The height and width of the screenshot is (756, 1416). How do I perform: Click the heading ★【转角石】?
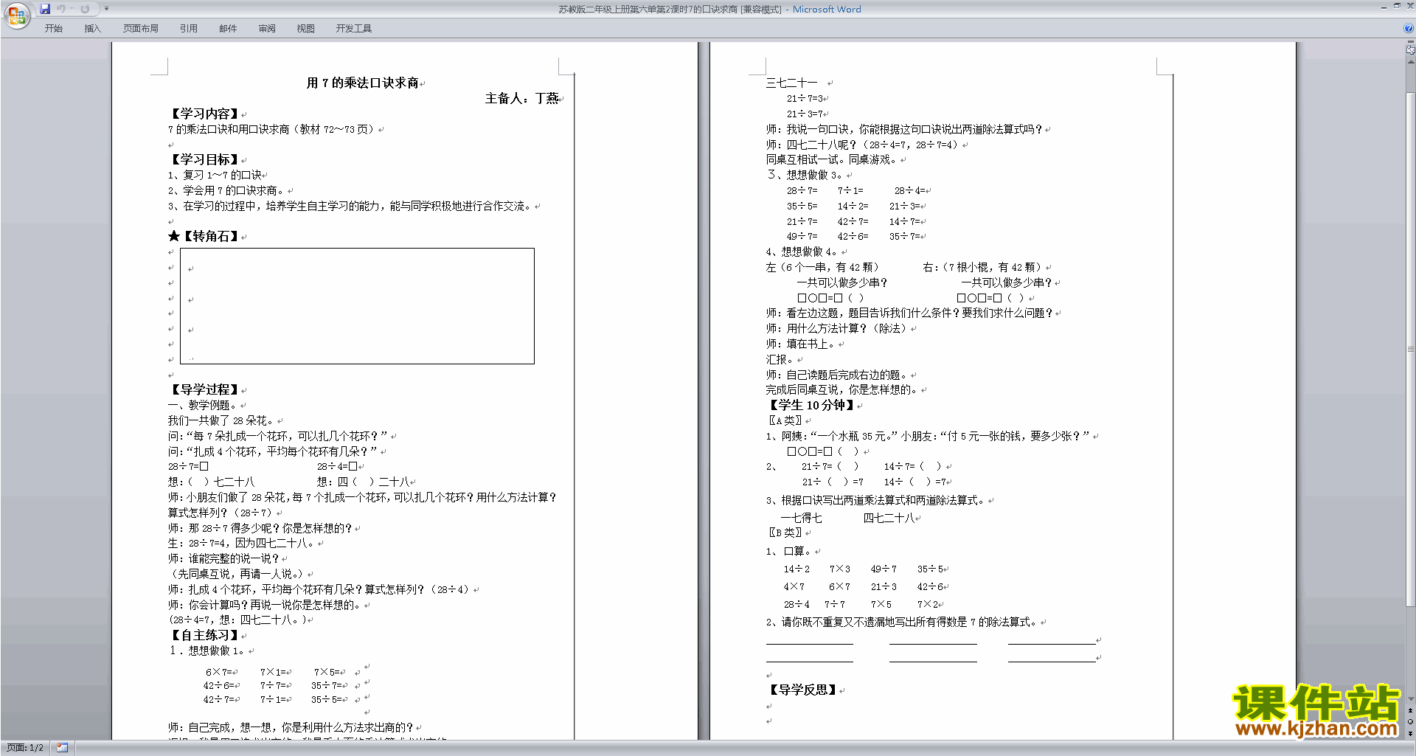tap(204, 236)
